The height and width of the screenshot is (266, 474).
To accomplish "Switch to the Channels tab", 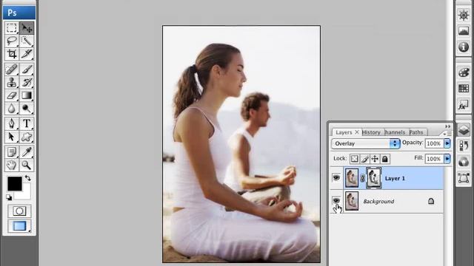I will 395,132.
